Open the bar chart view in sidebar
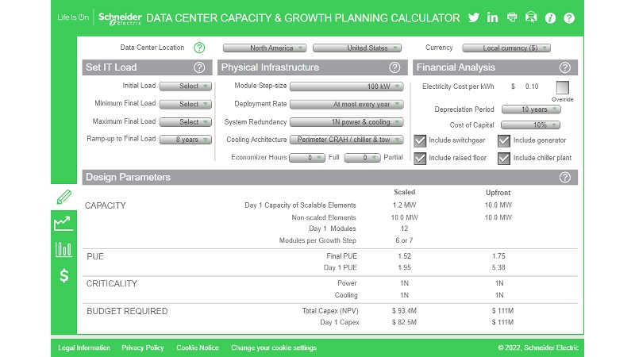The width and height of the screenshot is (635, 357). coord(63,250)
